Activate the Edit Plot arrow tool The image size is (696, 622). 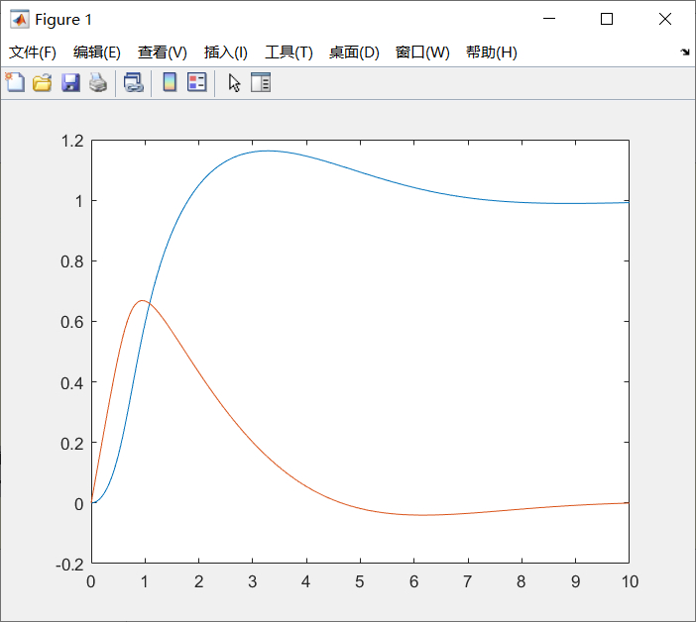(x=234, y=83)
